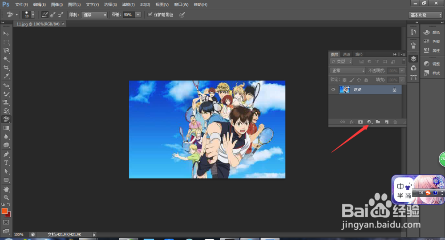
Task: Open 图像(I) menu
Action: pos(57,4)
